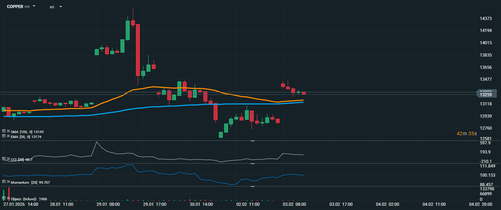Expand the H1 timeframe dropdown arrow
The height and width of the screenshot is (210, 501).
(x=61, y=7)
